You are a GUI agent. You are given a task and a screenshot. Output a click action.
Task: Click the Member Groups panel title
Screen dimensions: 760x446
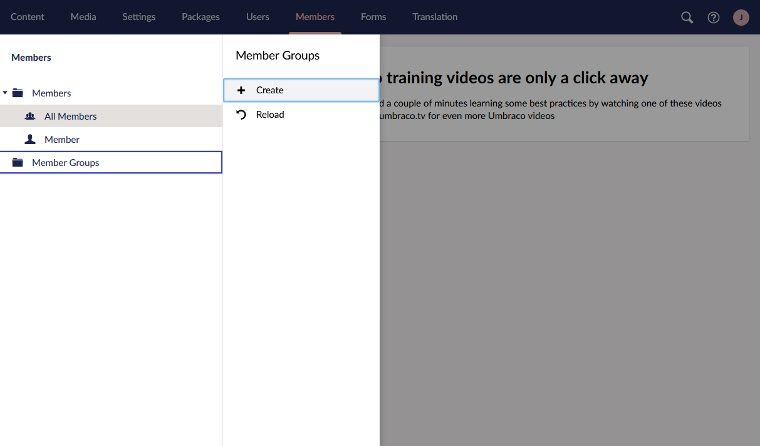[278, 55]
